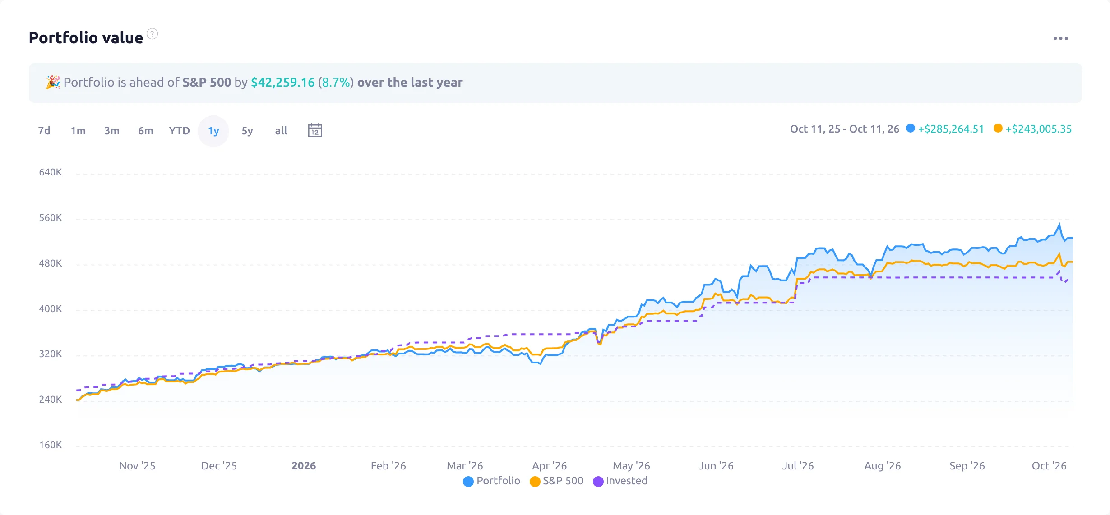Click the 640K y-axis label
Image resolution: width=1110 pixels, height=515 pixels.
pos(51,172)
